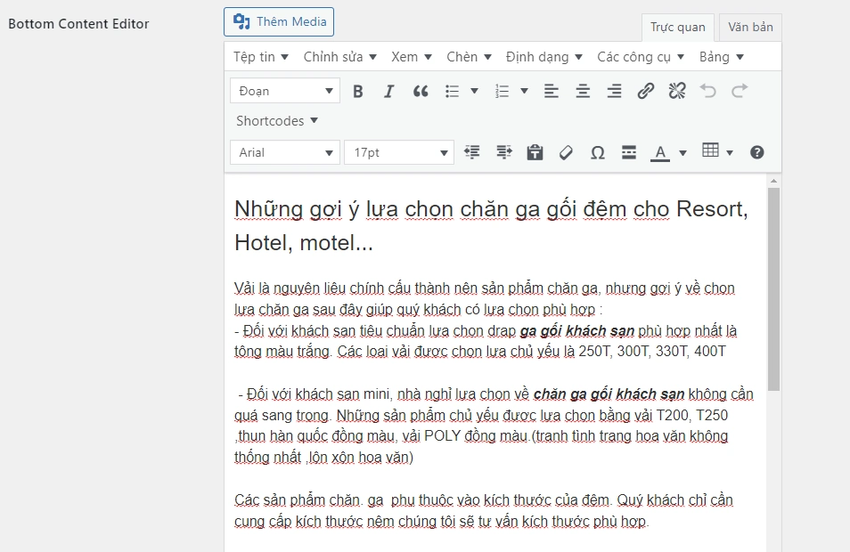Open the Chỉnh sửa menu
850x552 pixels.
pos(339,57)
